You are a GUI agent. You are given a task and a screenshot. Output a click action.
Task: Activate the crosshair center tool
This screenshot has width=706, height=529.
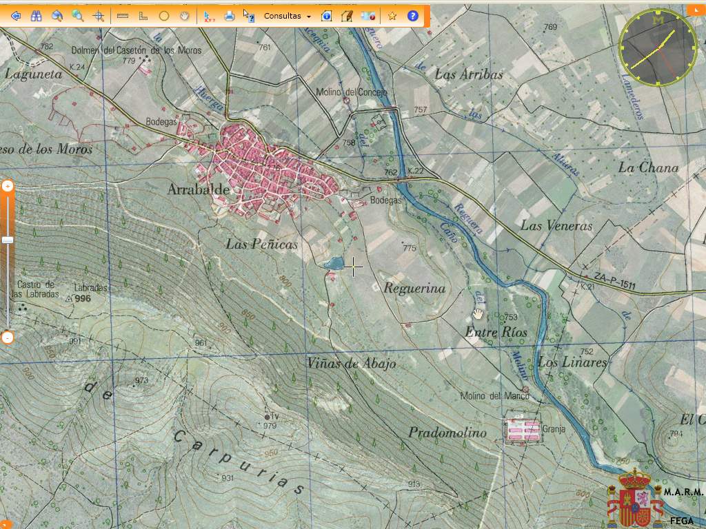99,16
